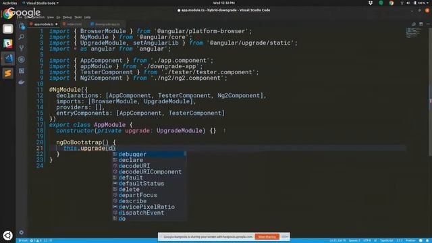Screen dimensions: 432x243
Task: Open the Debug menu
Action: coord(67,18)
